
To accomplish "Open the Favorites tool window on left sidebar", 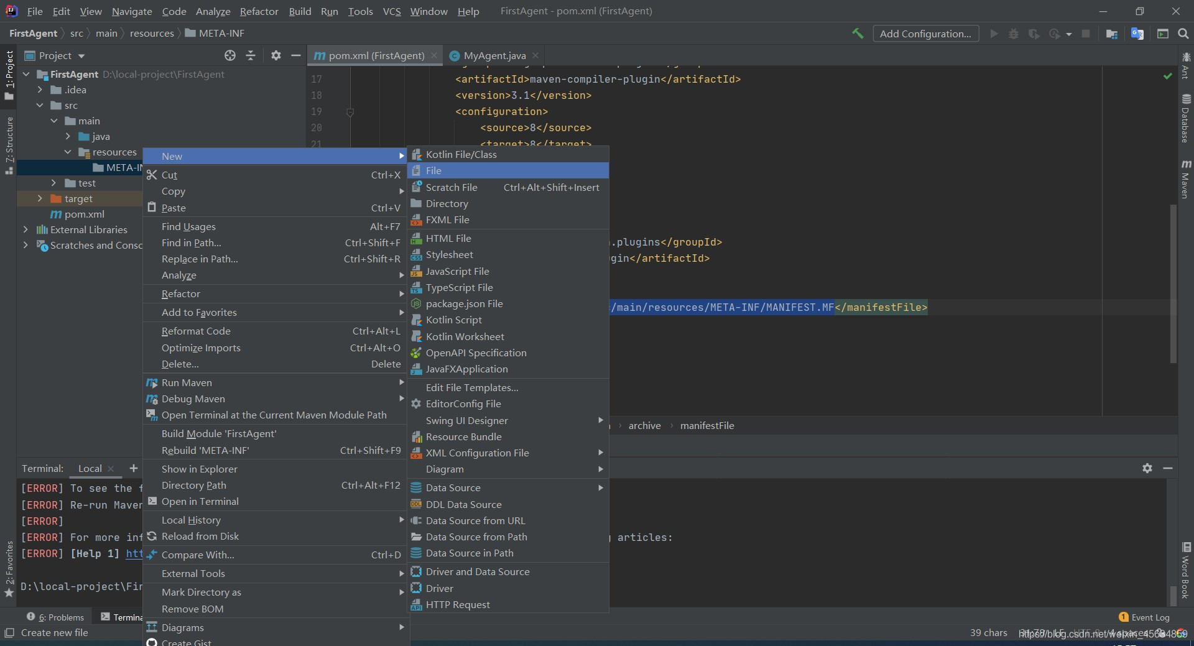I will (x=9, y=568).
